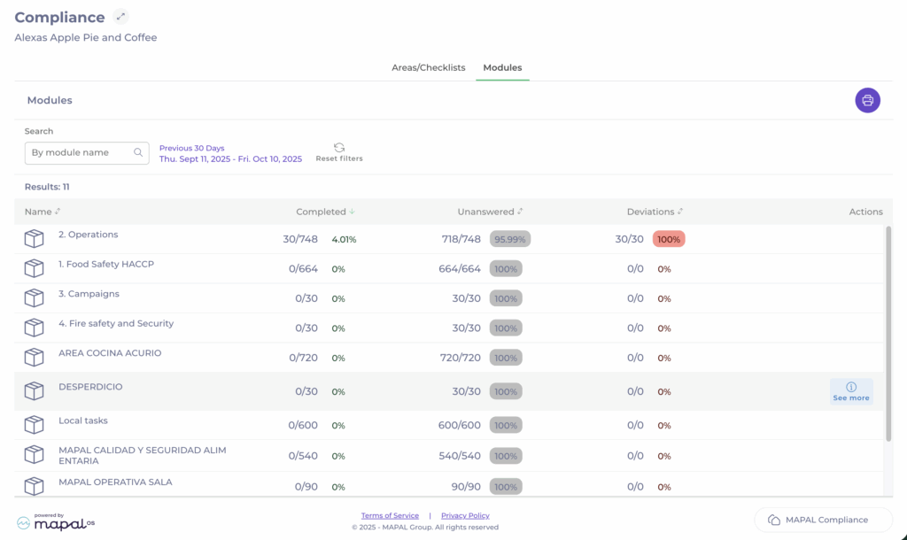This screenshot has height=540, width=907.
Task: Click the expand icon beside Compliance title
Action: [x=121, y=17]
